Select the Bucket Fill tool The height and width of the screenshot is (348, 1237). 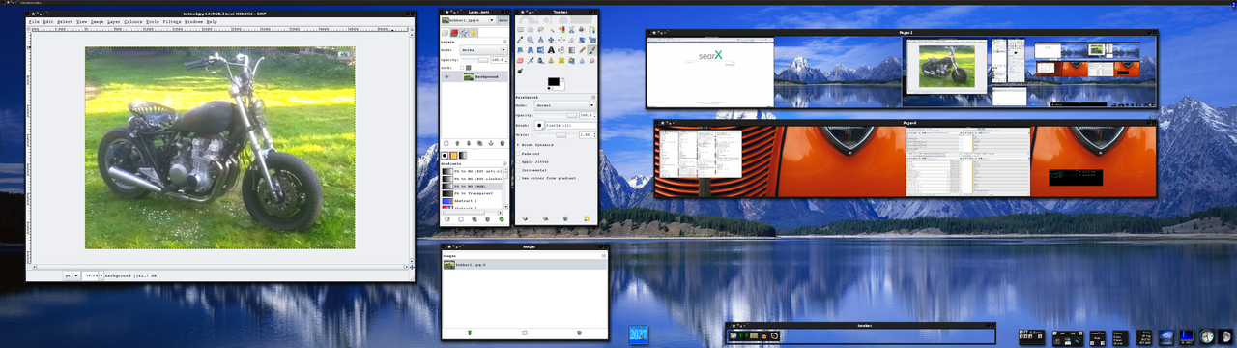point(561,50)
